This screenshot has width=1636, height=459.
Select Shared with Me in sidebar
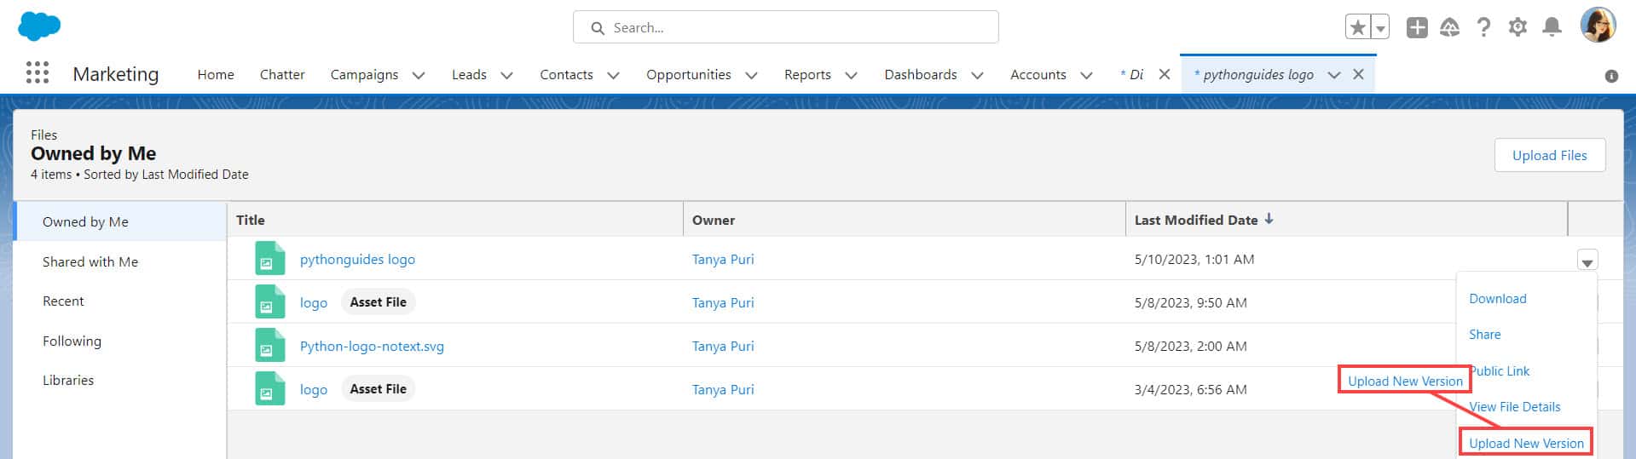(x=120, y=261)
